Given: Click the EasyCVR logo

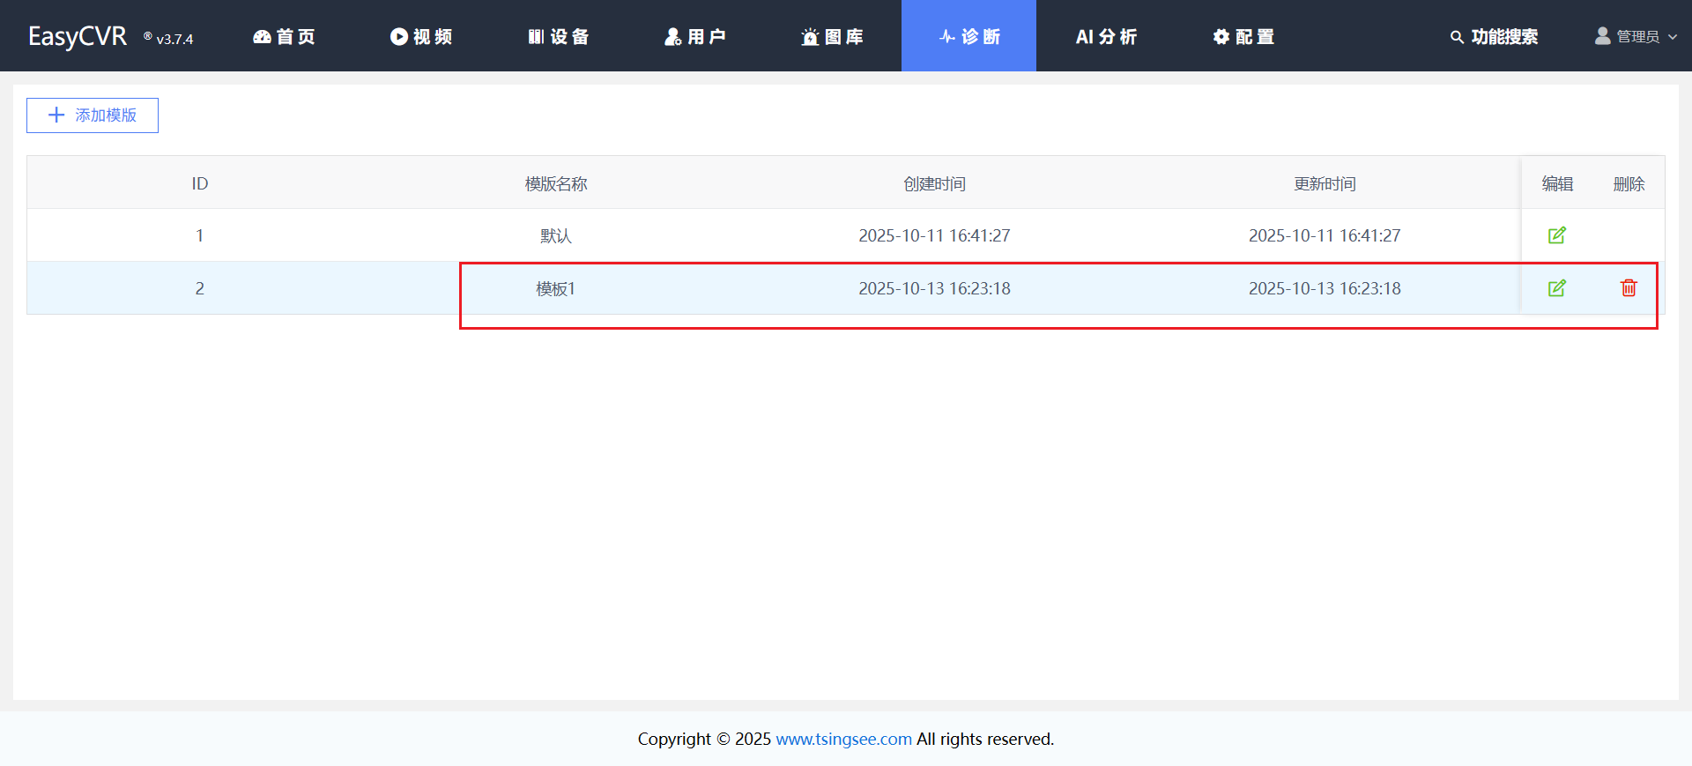Looking at the screenshot, I should click(78, 37).
